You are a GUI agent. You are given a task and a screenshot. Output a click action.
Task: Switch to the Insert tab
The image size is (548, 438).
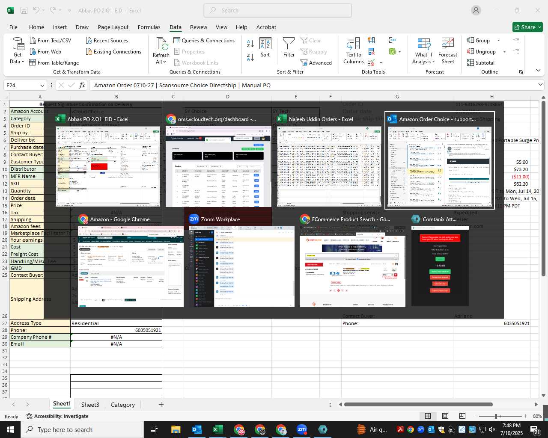coord(60,27)
